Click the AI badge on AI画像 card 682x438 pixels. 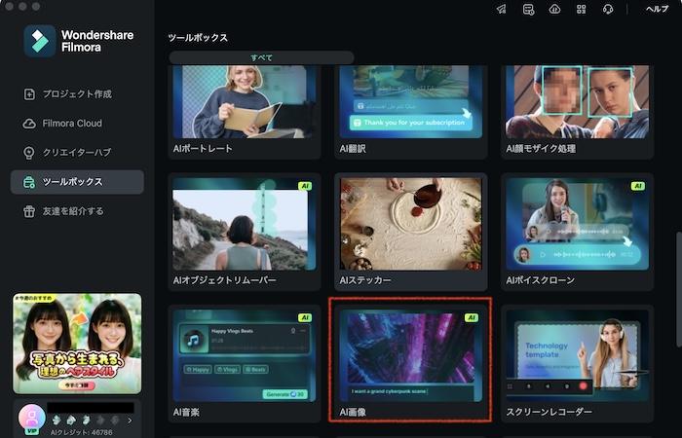471,317
